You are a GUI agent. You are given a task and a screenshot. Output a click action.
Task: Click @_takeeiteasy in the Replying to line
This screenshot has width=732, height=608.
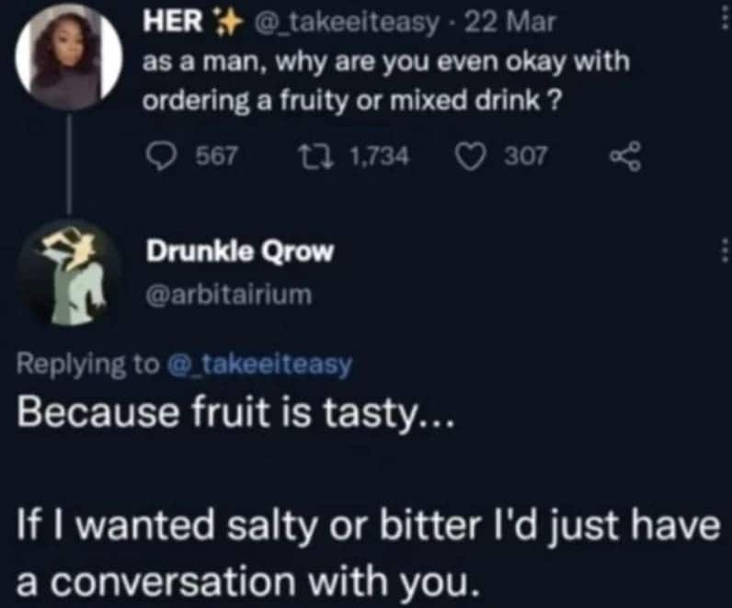[x=259, y=365]
